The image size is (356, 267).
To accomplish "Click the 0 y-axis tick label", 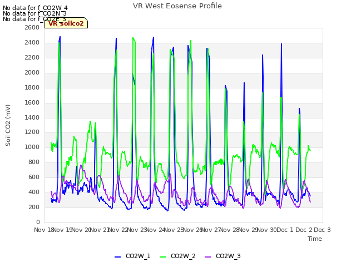I will click(38, 222).
